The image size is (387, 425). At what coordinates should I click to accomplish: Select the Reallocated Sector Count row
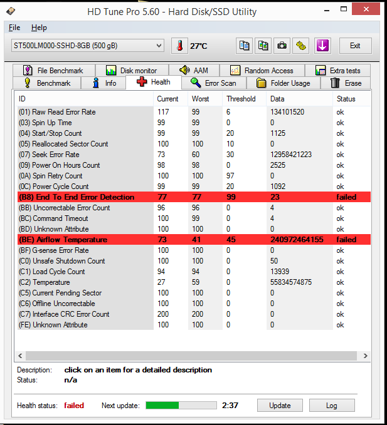pos(194,144)
